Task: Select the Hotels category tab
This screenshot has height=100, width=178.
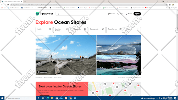Action: pyautogui.click(x=44, y=30)
